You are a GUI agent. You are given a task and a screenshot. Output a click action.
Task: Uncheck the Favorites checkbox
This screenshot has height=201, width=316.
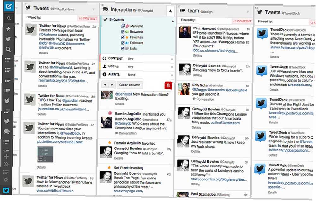[x=123, y=37]
